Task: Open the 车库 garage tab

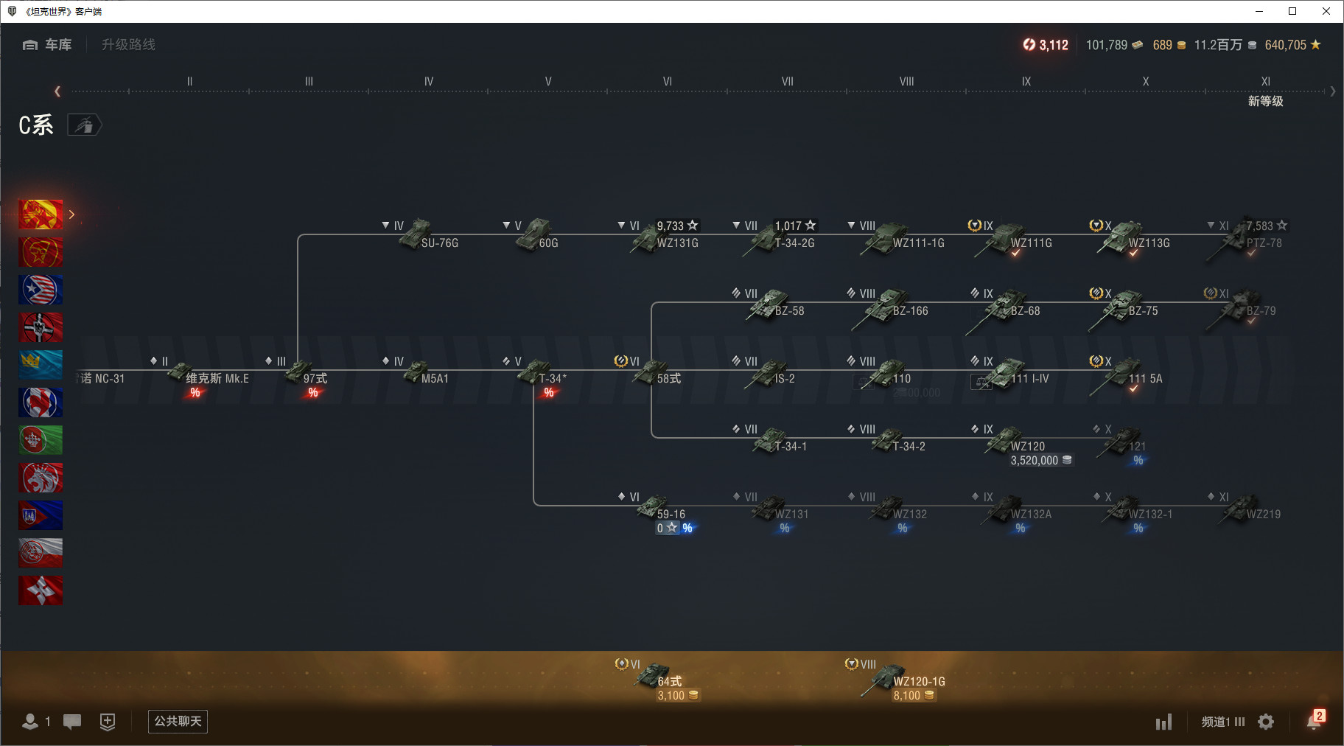Action: 47,45
